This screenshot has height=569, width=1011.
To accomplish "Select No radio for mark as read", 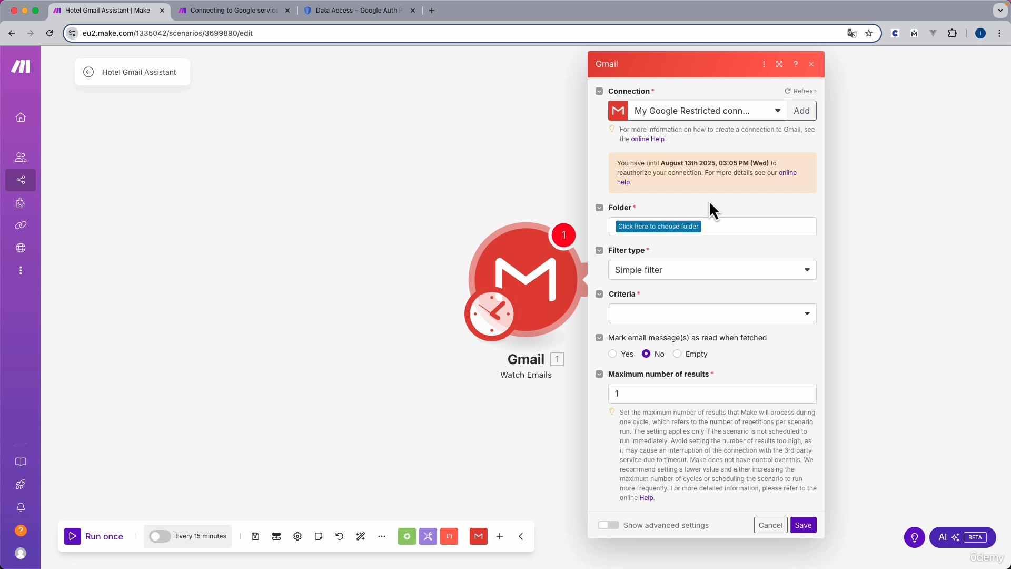I will click(646, 354).
